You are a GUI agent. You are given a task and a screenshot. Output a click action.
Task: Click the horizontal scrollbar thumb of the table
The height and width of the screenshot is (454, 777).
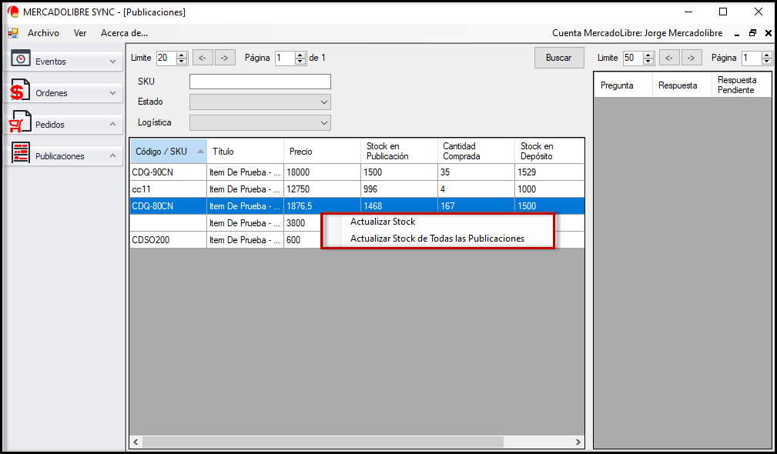click(323, 442)
